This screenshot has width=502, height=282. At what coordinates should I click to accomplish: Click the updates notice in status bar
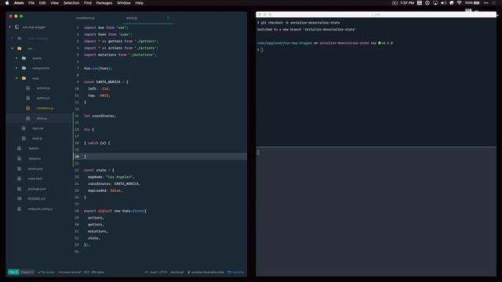pos(235,272)
